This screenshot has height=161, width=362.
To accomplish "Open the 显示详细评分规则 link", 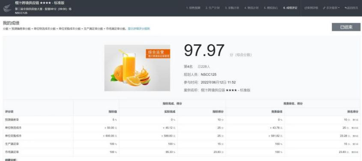I will pyautogui.click(x=139, y=29).
